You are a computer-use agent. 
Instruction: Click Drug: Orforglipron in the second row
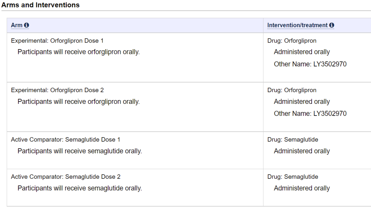point(292,90)
